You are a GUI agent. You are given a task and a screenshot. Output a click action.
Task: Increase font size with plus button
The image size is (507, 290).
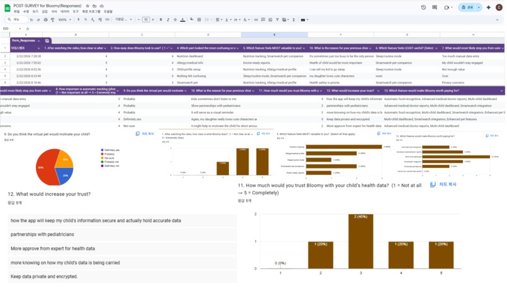[x=153, y=20]
